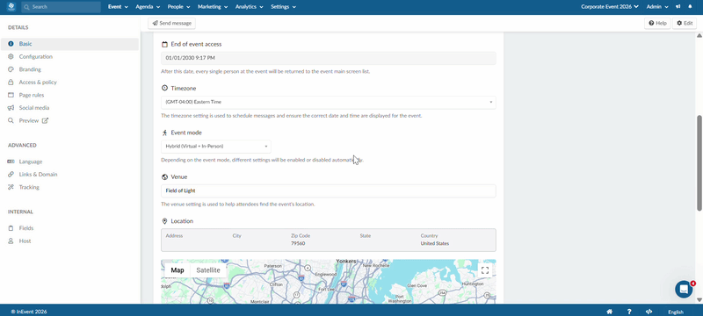Expand the Settings menu

283,7
